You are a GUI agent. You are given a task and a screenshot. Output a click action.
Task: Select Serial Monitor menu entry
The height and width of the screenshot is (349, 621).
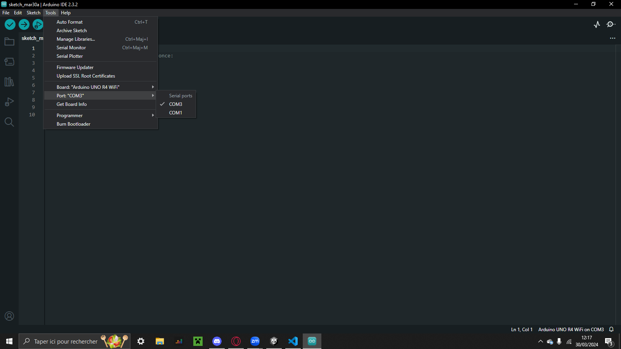pyautogui.click(x=101, y=48)
